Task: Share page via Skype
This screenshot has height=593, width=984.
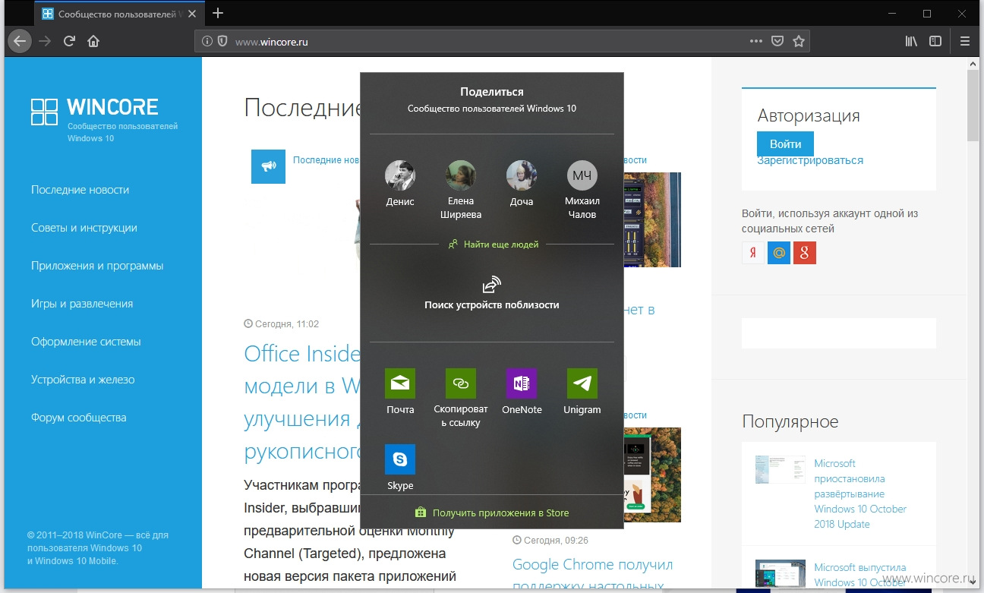Action: [x=400, y=467]
